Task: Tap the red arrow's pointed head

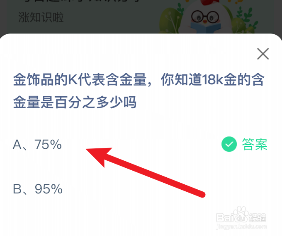Action: point(99,155)
